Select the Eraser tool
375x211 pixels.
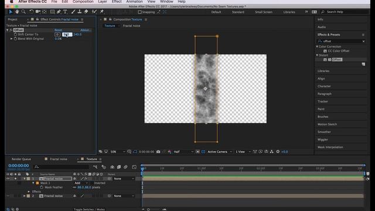click(86, 12)
